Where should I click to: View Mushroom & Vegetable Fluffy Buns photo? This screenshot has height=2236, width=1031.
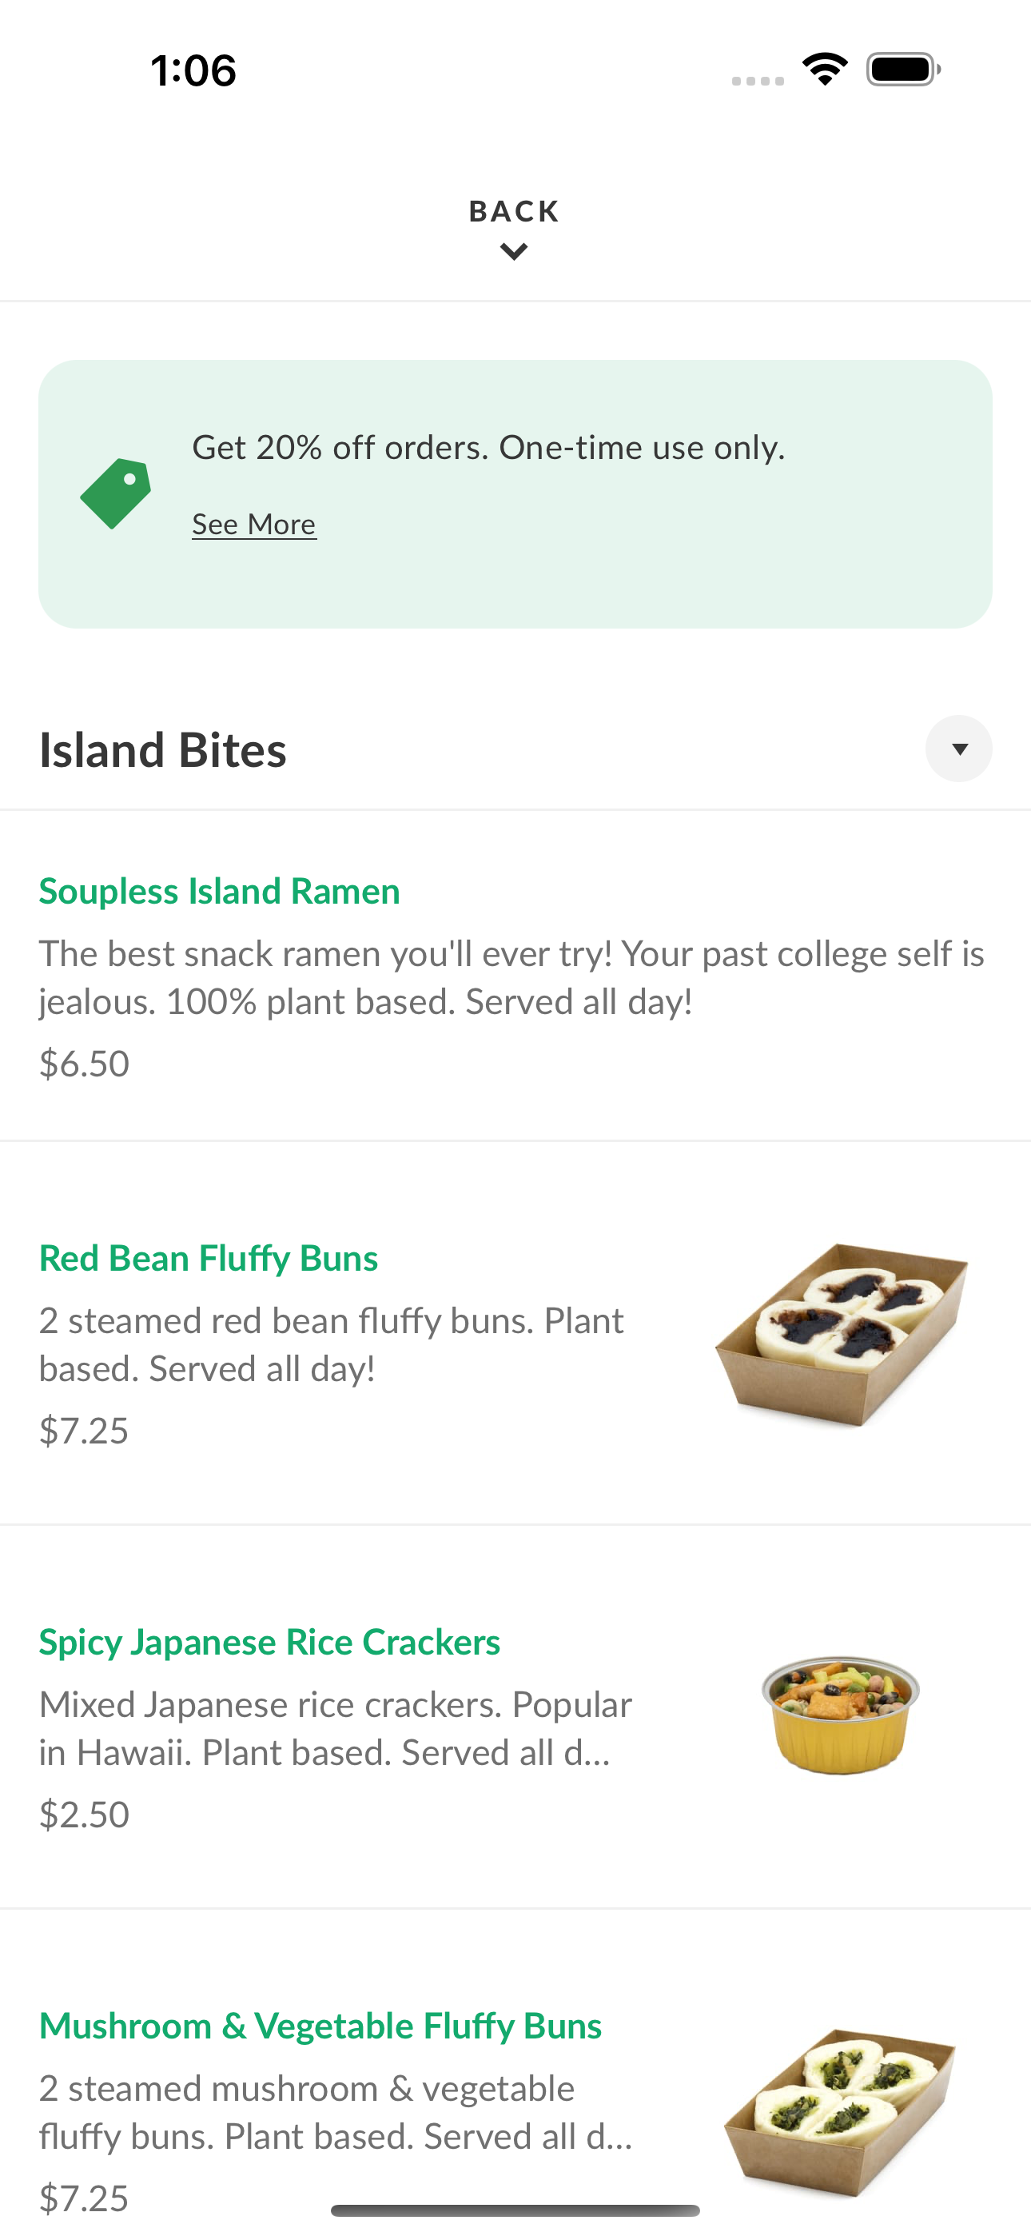840,2111
